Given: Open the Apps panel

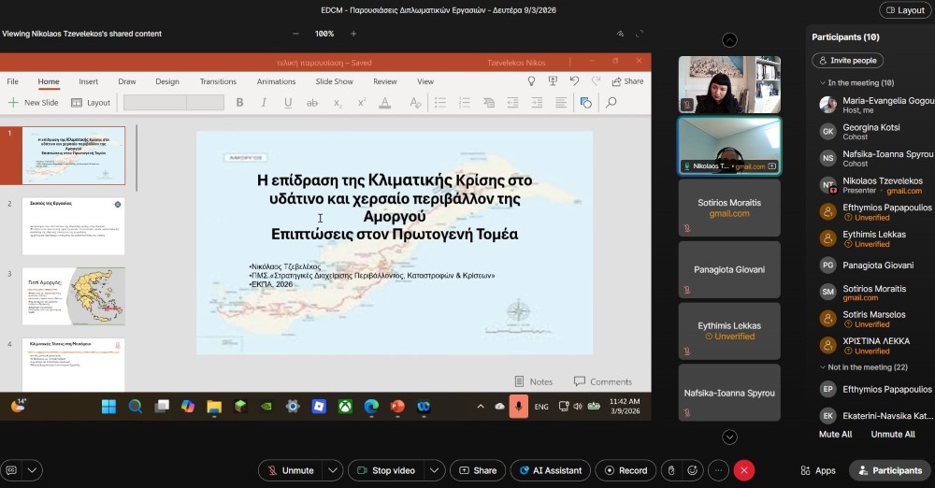Looking at the screenshot, I should tap(818, 470).
